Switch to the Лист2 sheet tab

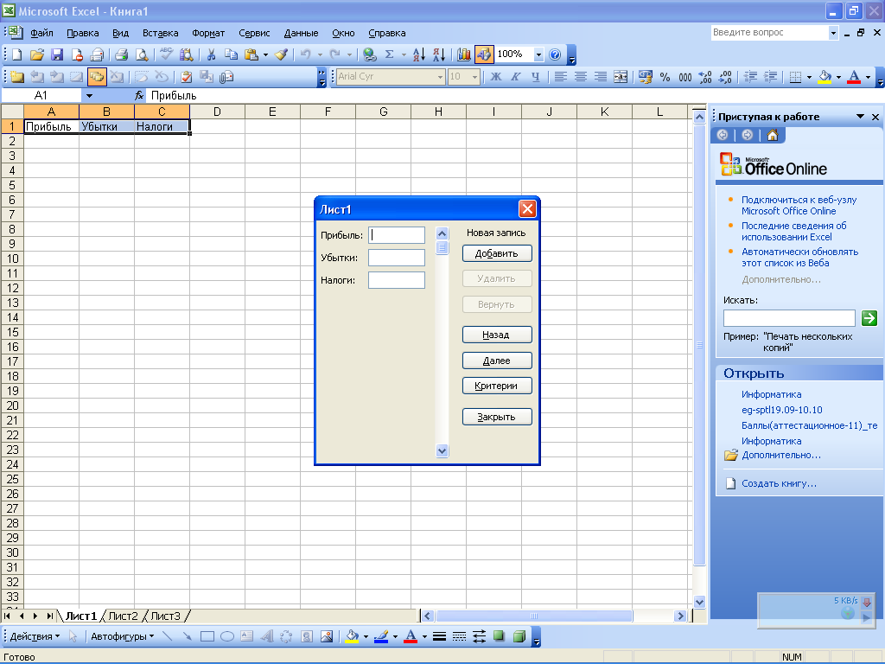click(x=123, y=616)
